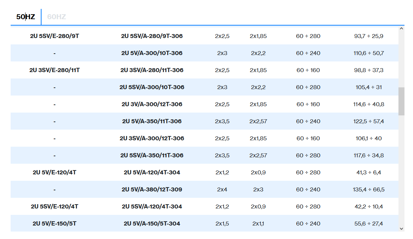Screen dimensions: 413x239
Task: Switch to the 60HZ tab
Action: click(56, 17)
